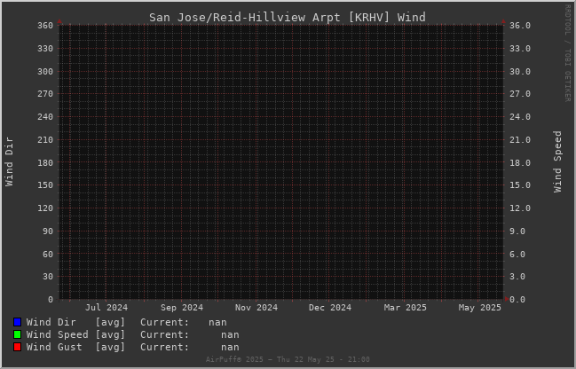This screenshot has height=369, width=576.
Task: Click the 150 value on left axis
Action: pos(45,185)
